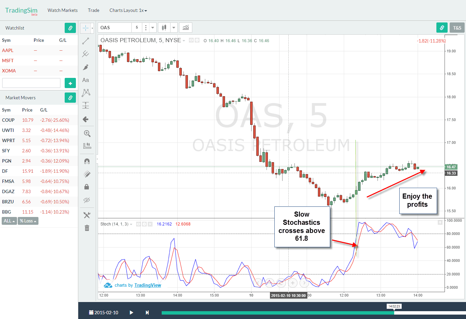Screen dimensions: 466x319
Task: Expand the % Loss sort dropdown
Action: pyautogui.click(x=28, y=221)
